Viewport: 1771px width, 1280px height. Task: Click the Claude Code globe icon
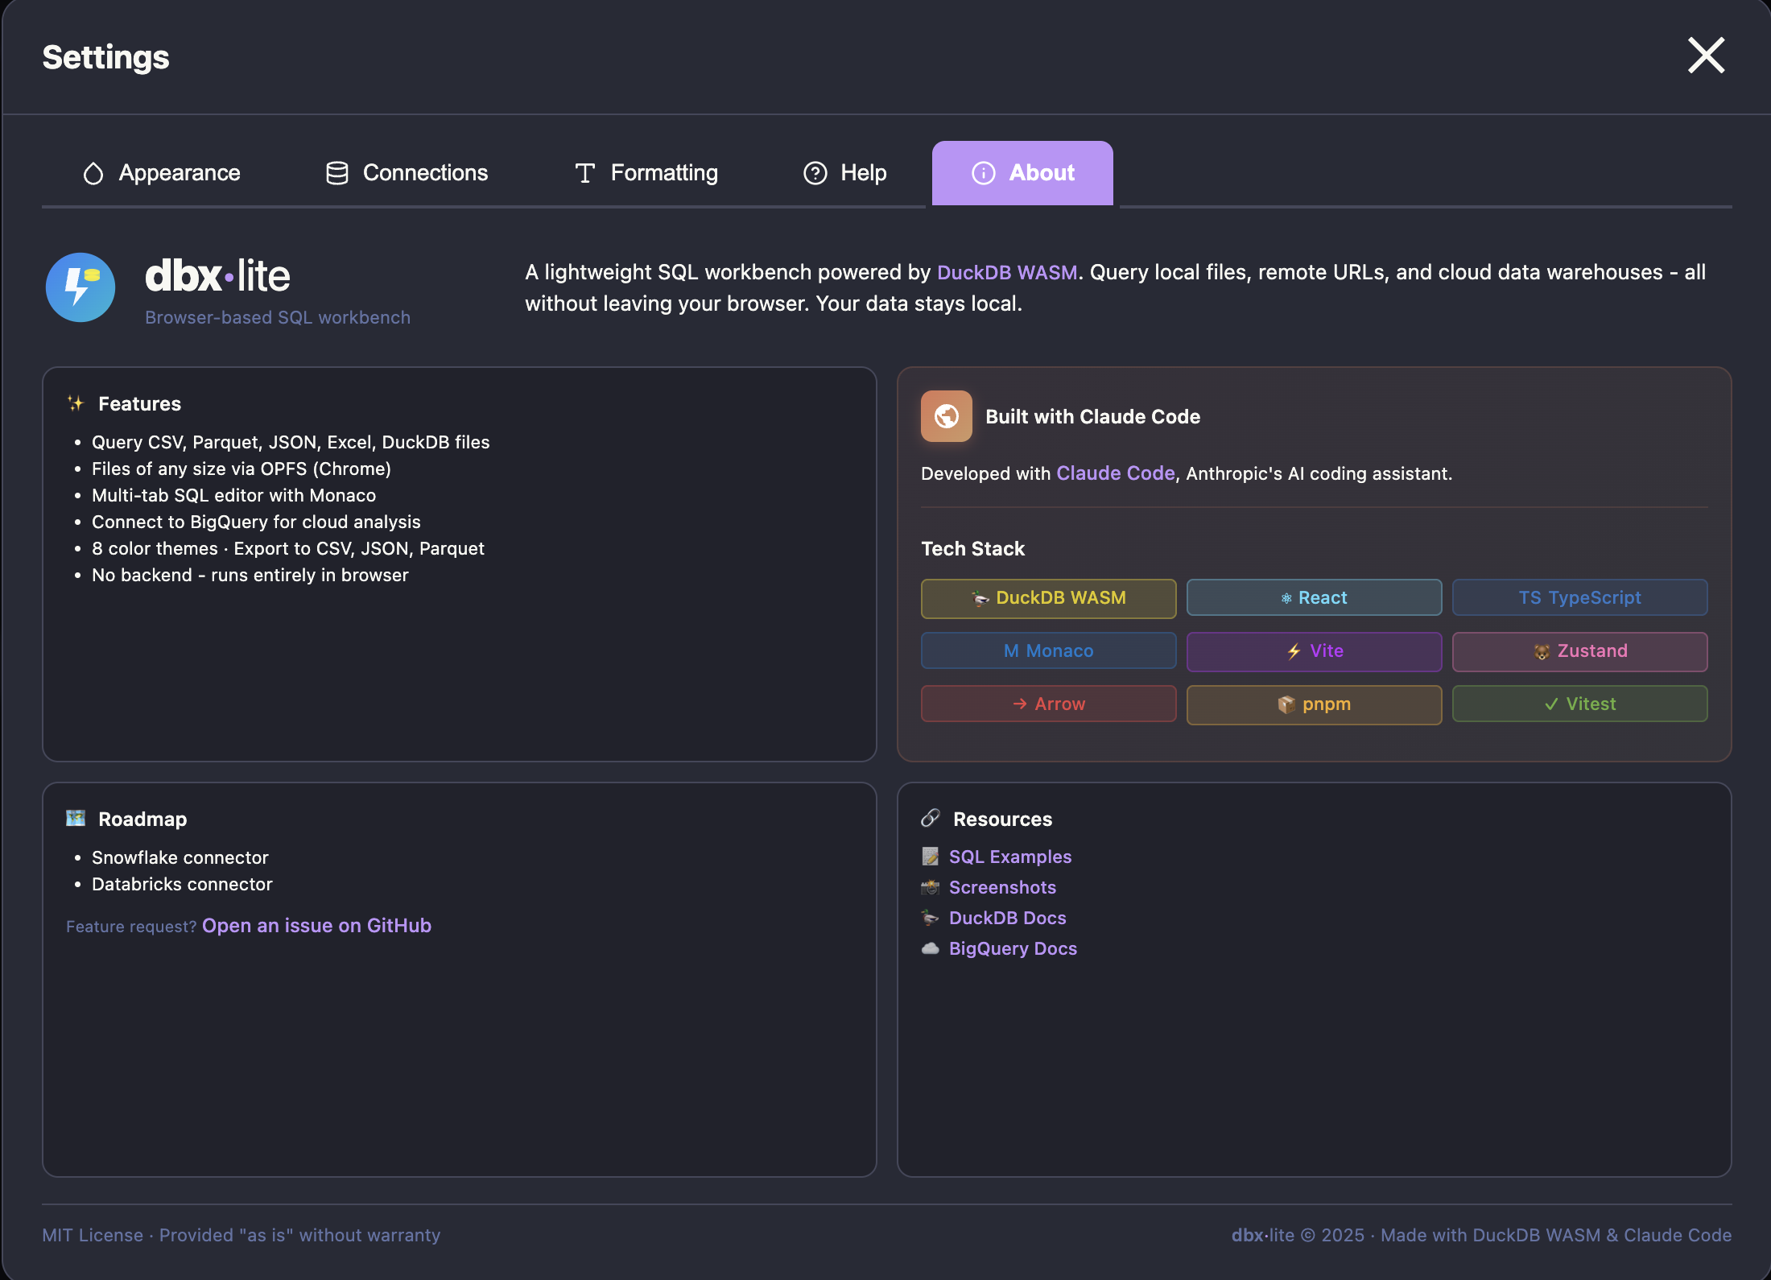point(947,416)
